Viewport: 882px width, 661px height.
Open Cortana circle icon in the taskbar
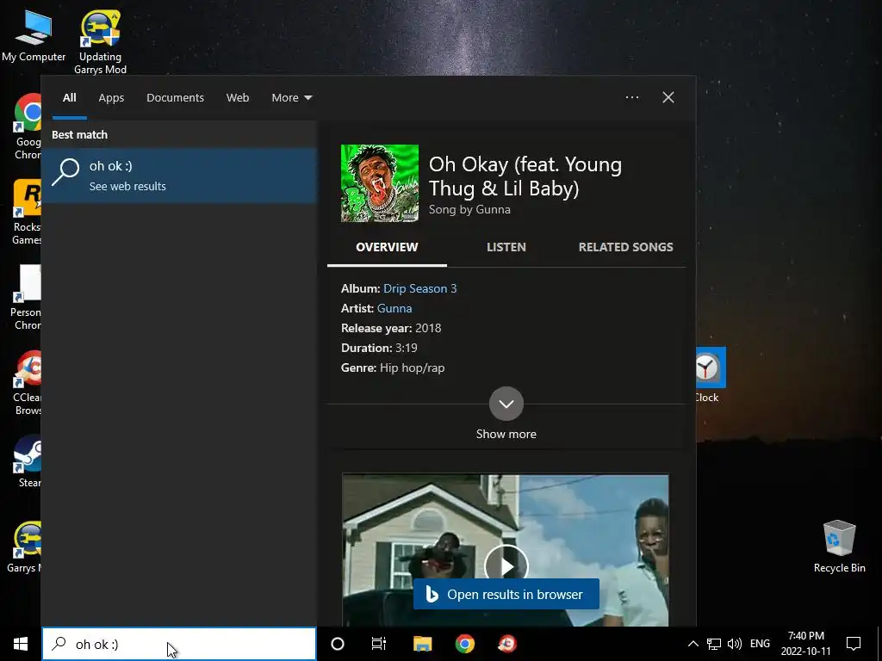[x=338, y=644]
